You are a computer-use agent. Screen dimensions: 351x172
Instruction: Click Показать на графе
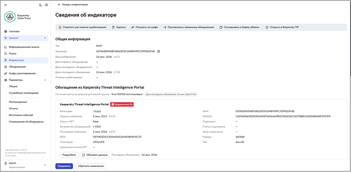[x=145, y=27]
